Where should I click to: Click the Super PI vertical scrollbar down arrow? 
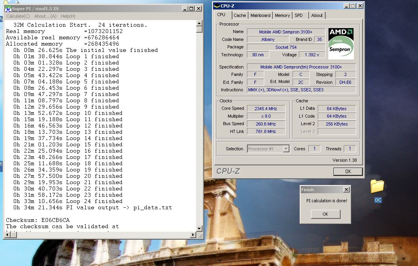pos(199,228)
